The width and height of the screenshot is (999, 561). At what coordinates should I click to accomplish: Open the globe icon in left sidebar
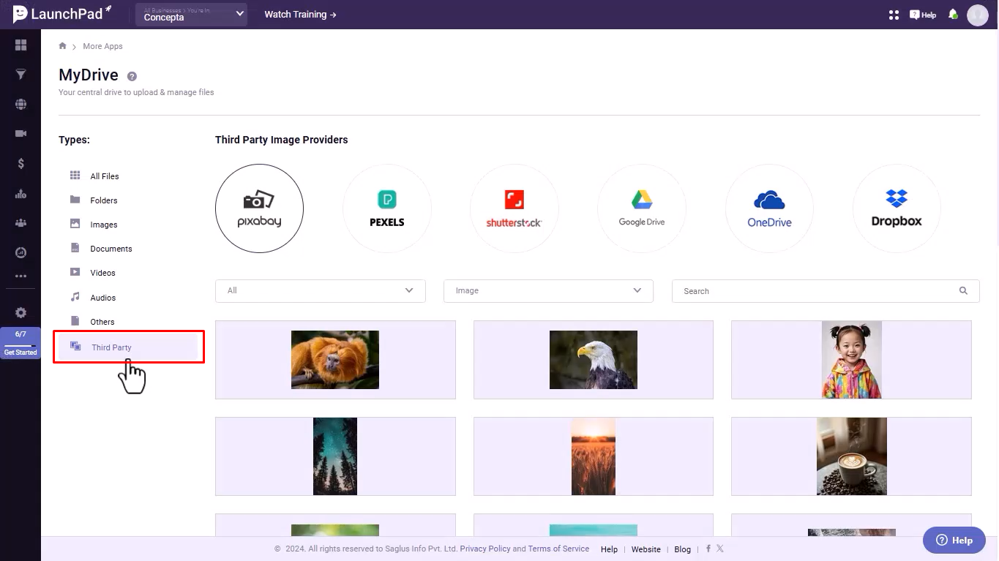tap(20, 104)
